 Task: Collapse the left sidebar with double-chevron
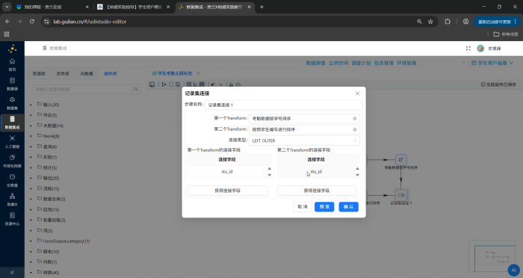(x=12, y=272)
